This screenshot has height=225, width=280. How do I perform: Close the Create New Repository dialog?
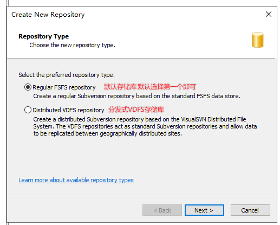269,14
